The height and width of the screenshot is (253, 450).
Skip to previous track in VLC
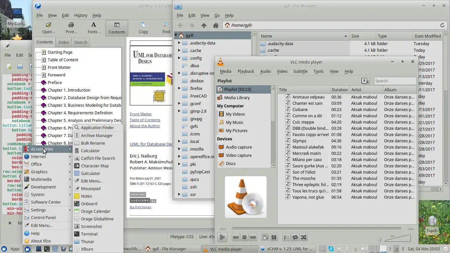236,237
